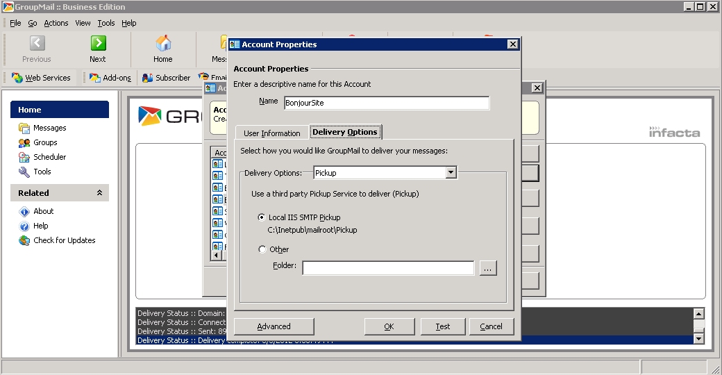Select Local IIS SMTP Pickup radio button
The height and width of the screenshot is (375, 722).
tap(262, 217)
